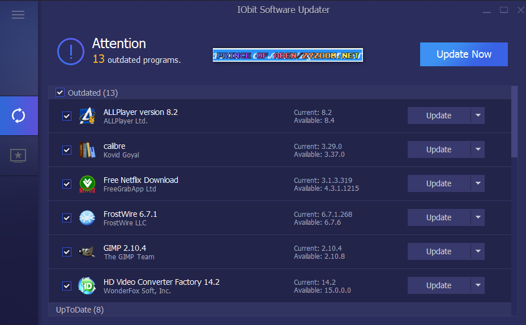
Task: Click the 'WonderFox Soft, Inc.' publisher text
Action: pyautogui.click(x=137, y=291)
